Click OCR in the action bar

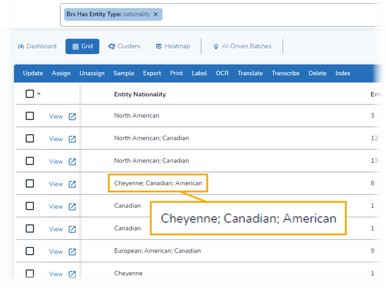click(222, 73)
